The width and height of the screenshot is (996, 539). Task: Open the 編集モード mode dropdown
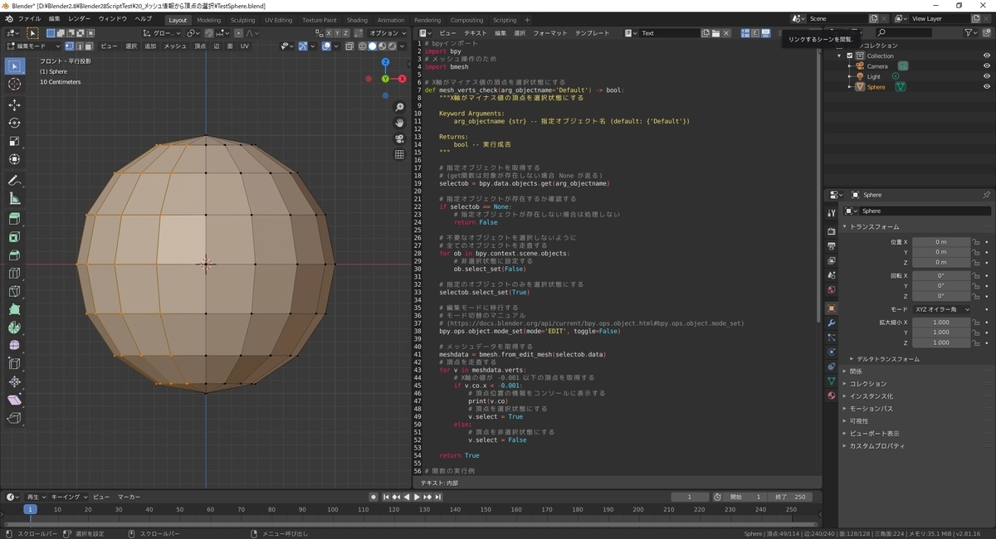coord(33,46)
